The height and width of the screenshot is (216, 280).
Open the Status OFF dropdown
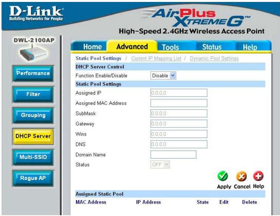[160, 164]
